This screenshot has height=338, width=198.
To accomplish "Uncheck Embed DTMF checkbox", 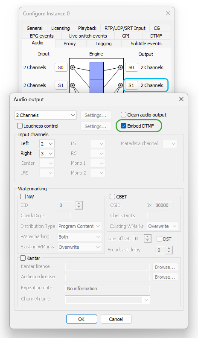I will point(123,125).
